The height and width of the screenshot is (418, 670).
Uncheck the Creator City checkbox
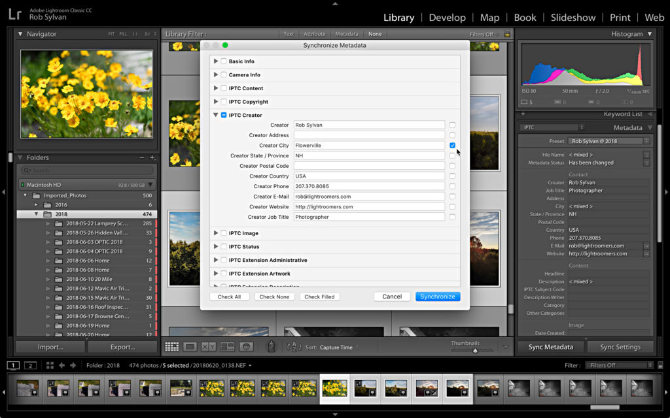[452, 145]
